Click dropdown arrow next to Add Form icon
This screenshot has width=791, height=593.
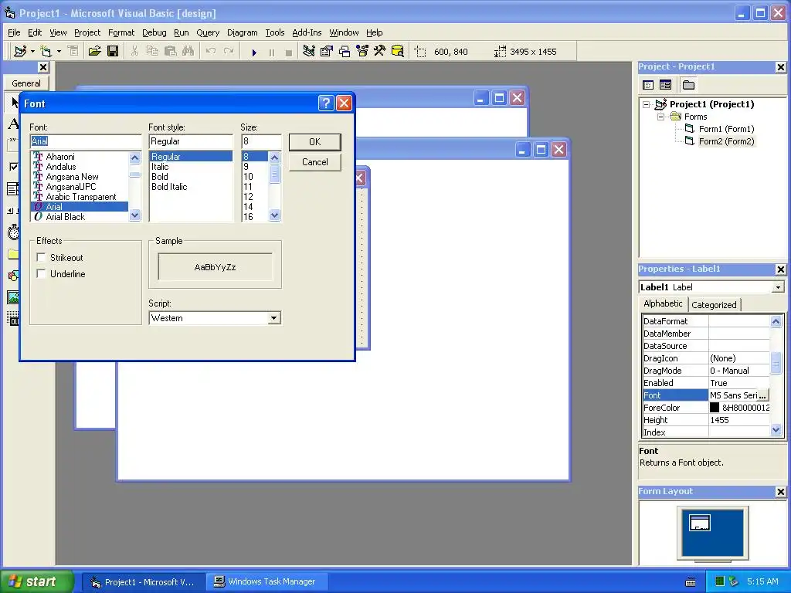(59, 51)
